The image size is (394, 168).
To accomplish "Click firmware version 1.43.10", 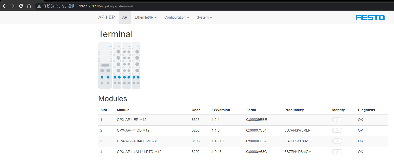I will 217,141.
